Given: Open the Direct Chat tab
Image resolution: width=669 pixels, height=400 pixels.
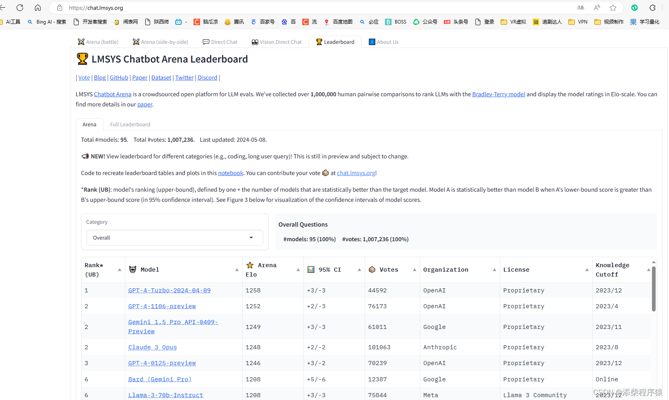Looking at the screenshot, I should point(220,42).
